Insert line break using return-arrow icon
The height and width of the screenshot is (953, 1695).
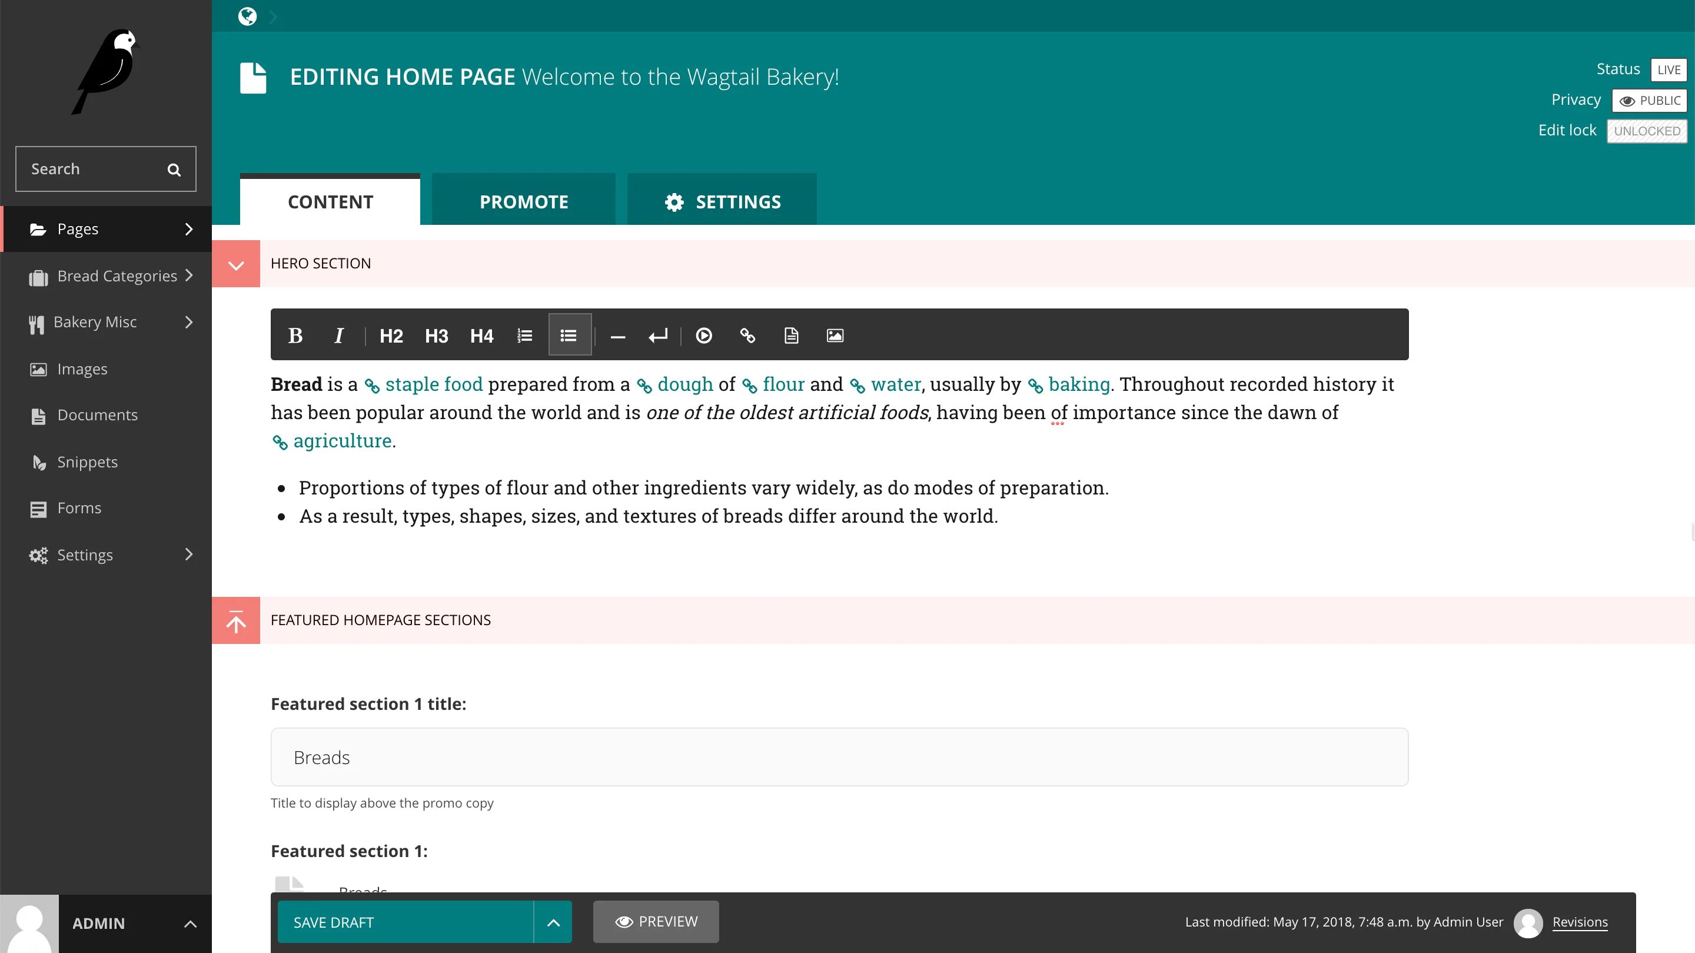(657, 336)
